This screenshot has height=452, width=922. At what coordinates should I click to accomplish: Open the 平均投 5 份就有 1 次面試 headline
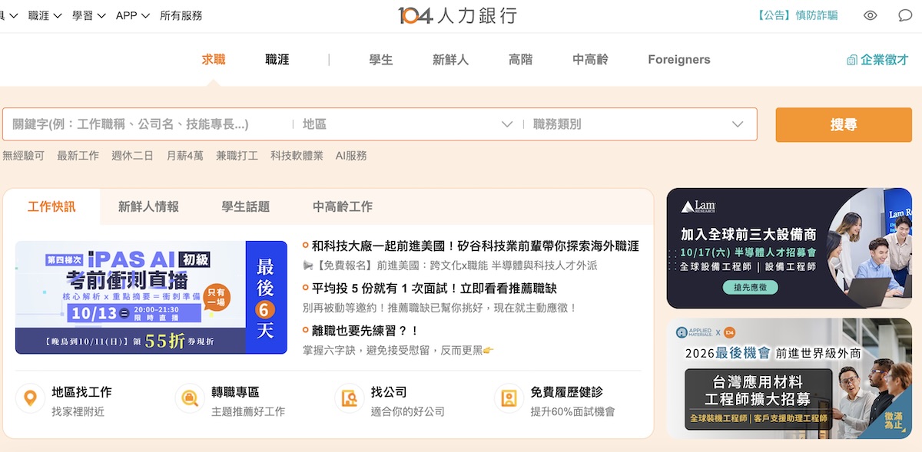point(434,289)
